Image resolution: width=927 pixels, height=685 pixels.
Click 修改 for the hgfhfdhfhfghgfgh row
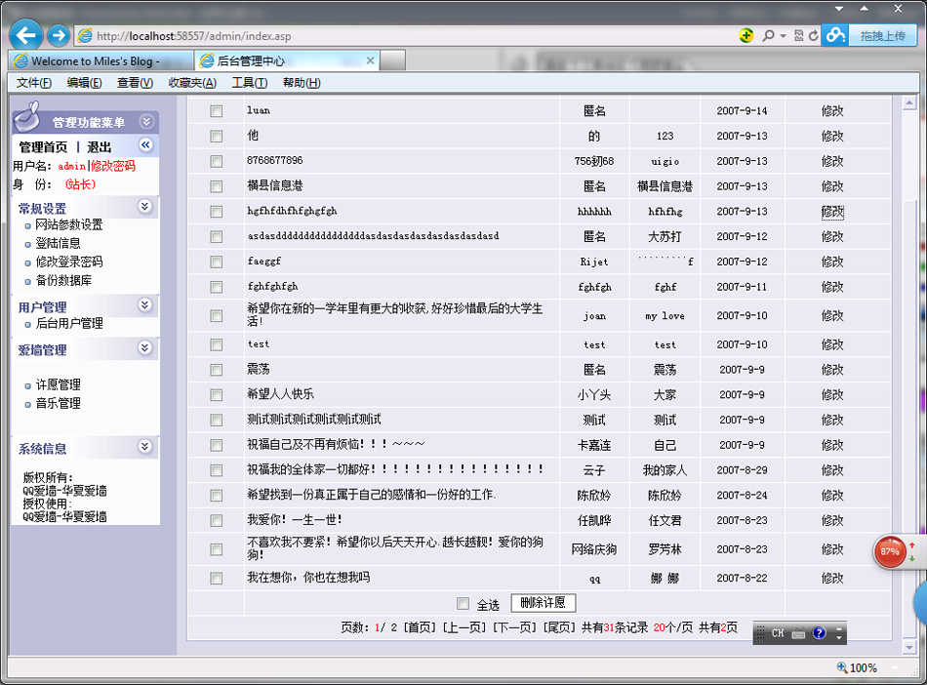coord(832,212)
